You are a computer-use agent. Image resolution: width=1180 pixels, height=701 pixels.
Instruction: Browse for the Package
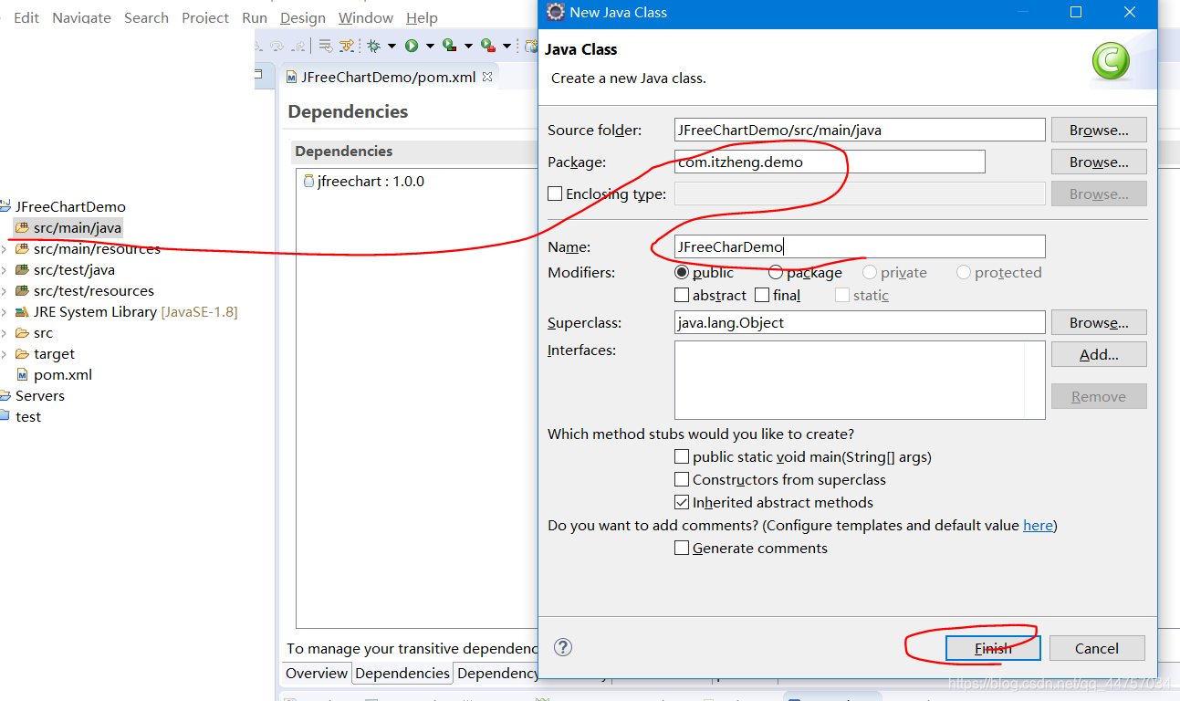[1099, 162]
